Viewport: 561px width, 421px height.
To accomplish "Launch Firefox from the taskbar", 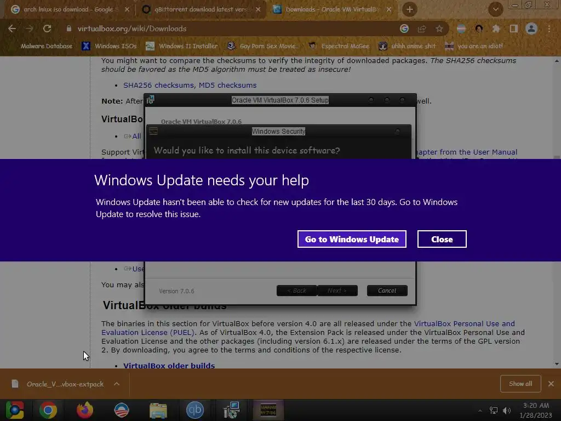I will [x=85, y=410].
